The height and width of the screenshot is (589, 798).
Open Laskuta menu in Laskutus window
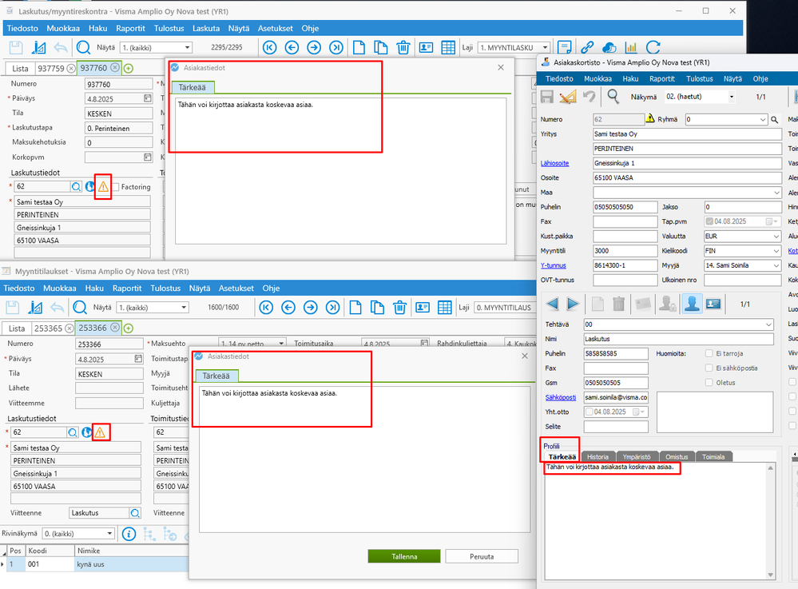206,29
